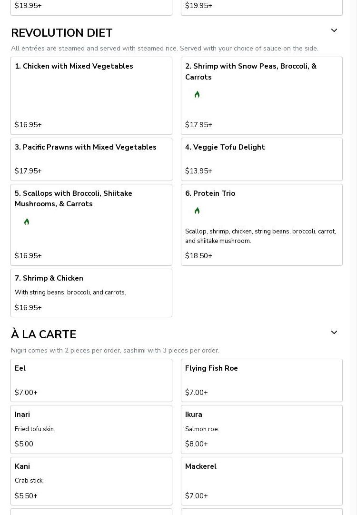Choose Shrimp & Chicken entrée card
Viewport: 357px width, 515px height.
tap(91, 293)
